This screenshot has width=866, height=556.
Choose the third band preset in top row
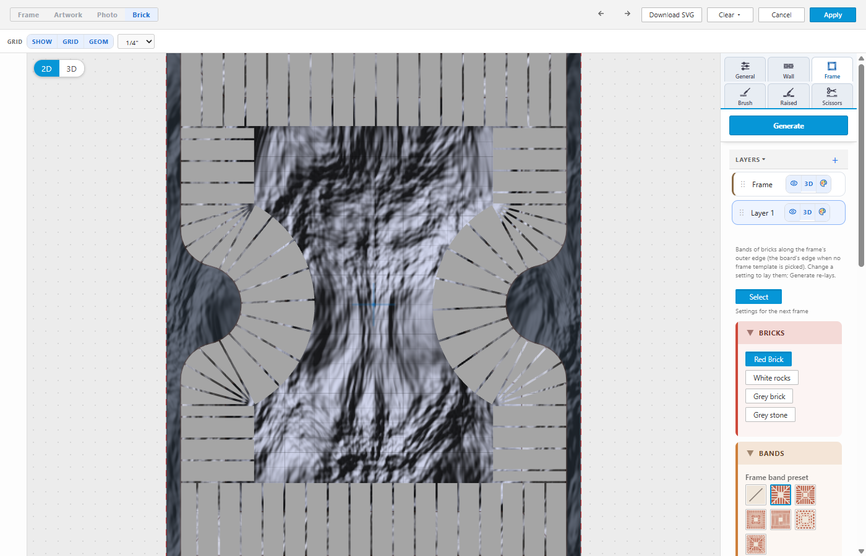click(x=805, y=495)
